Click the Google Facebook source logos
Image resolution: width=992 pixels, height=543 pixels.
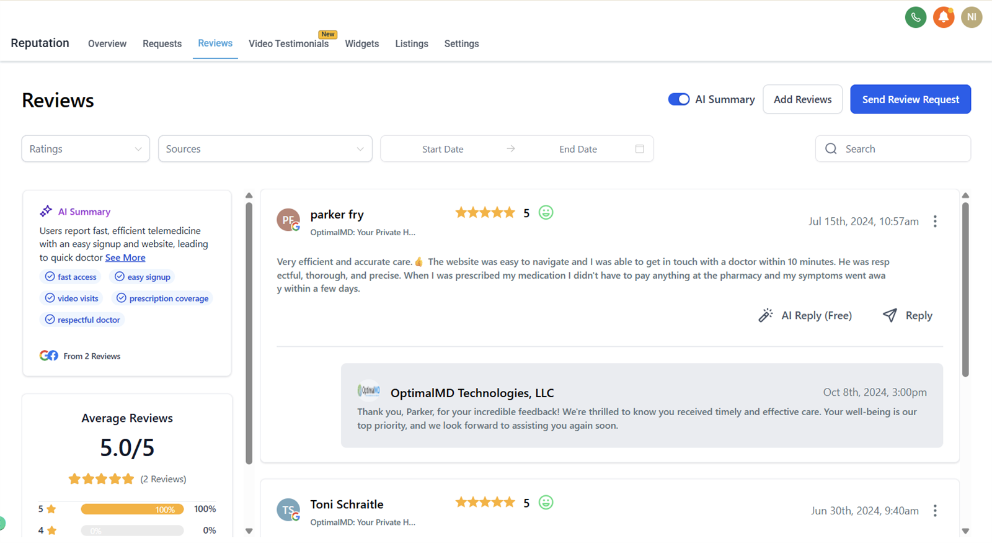coord(49,356)
